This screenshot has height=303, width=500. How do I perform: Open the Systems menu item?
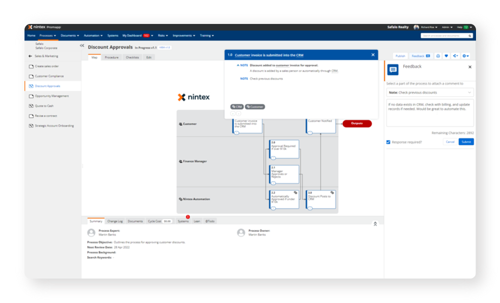pos(112,35)
